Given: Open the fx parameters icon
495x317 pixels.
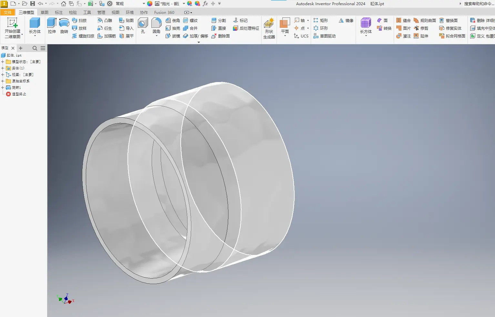Looking at the screenshot, I should click(x=205, y=4).
